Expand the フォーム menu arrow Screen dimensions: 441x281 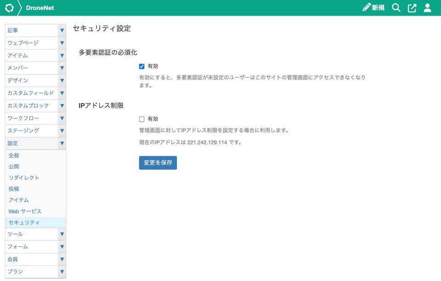[62, 247]
